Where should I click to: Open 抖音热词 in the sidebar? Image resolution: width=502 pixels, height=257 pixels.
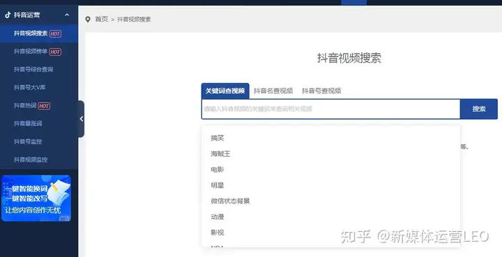pos(25,105)
